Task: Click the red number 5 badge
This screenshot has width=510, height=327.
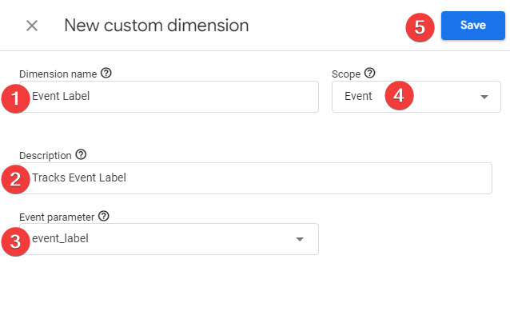Action: click(420, 26)
